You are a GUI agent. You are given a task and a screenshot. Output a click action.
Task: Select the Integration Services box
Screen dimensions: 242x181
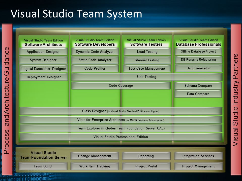pyautogui.click(x=198, y=156)
